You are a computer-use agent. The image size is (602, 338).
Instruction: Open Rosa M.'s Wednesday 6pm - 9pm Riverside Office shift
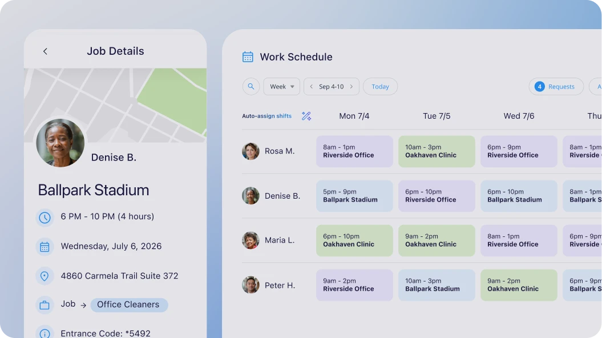[519, 151]
